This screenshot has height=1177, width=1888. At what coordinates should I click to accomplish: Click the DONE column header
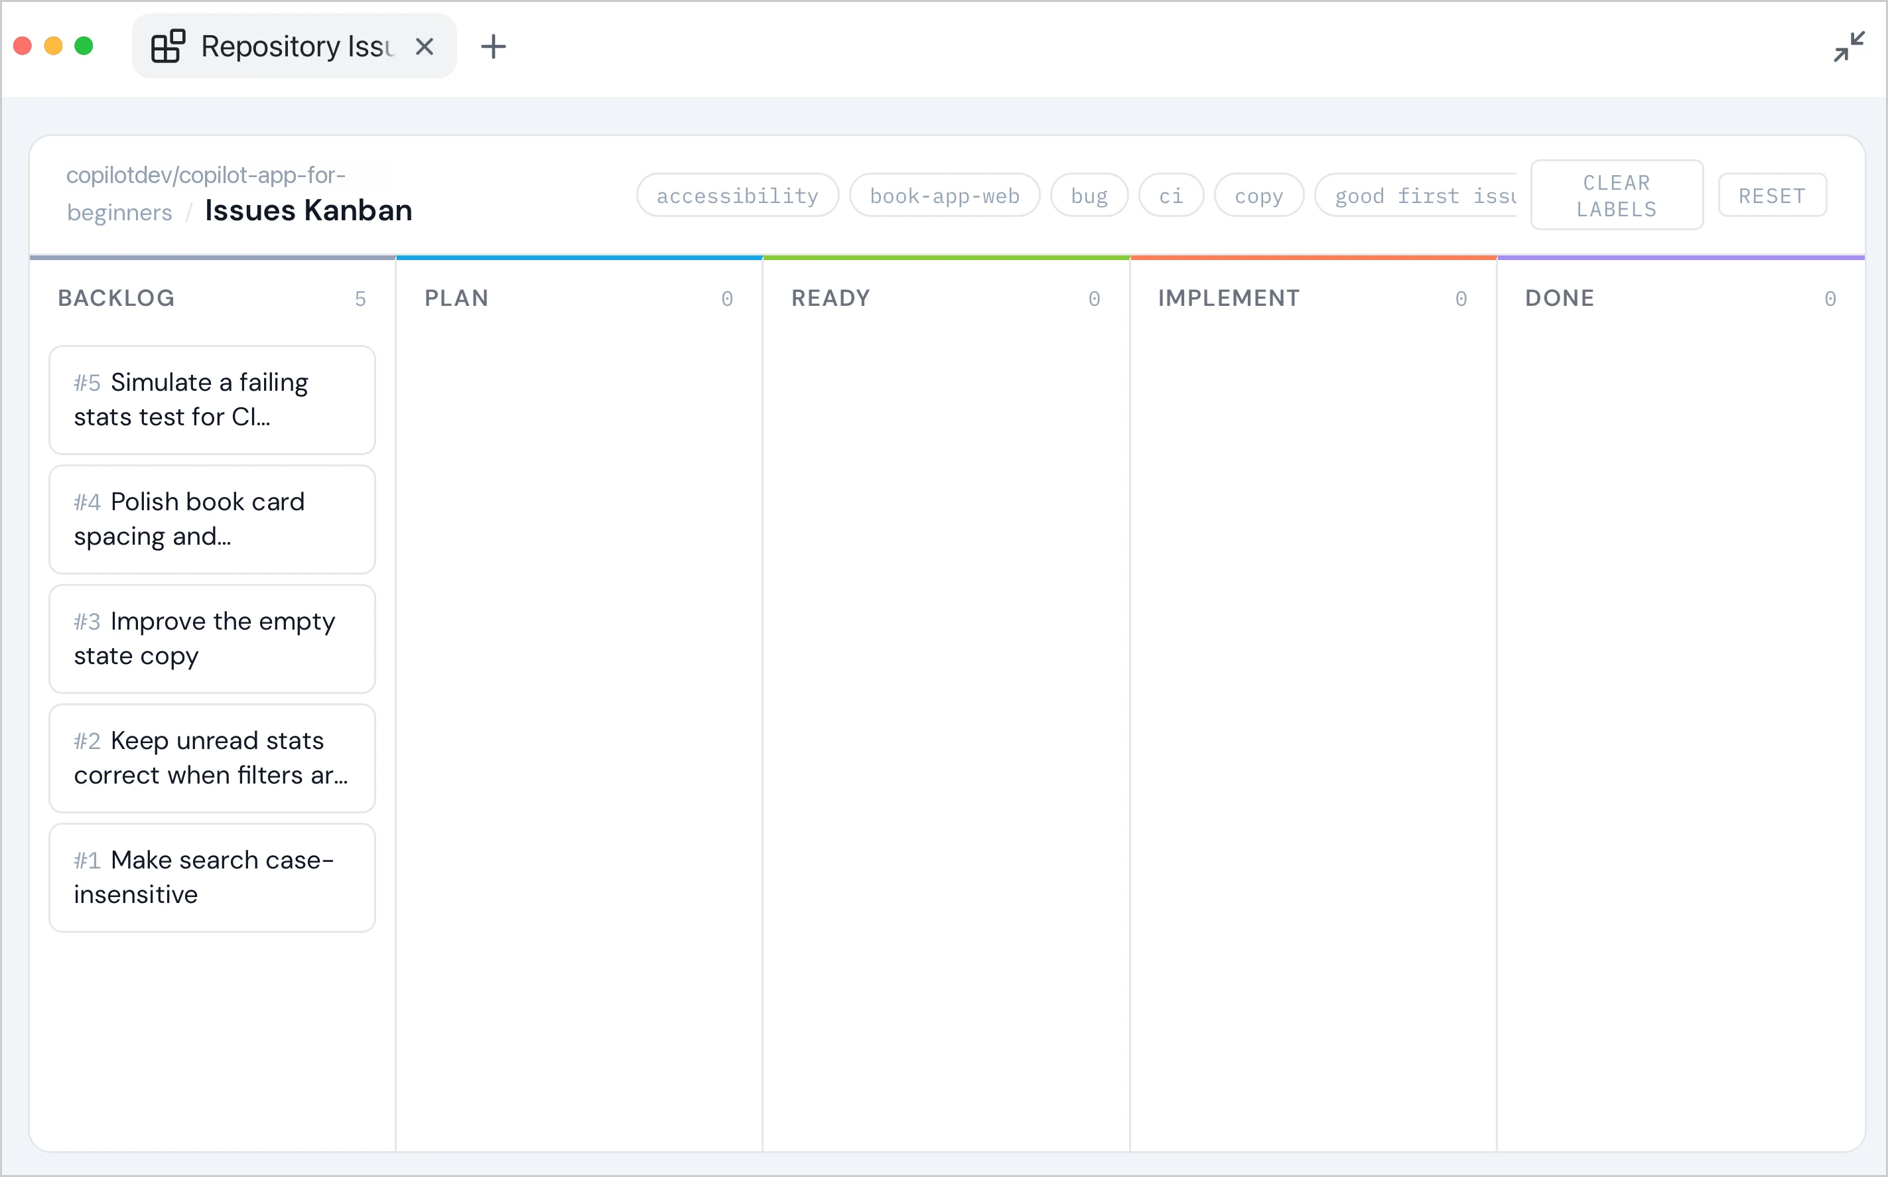tap(1560, 298)
